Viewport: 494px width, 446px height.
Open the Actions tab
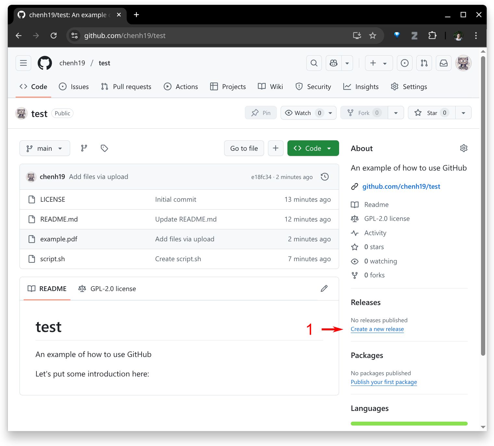point(181,87)
